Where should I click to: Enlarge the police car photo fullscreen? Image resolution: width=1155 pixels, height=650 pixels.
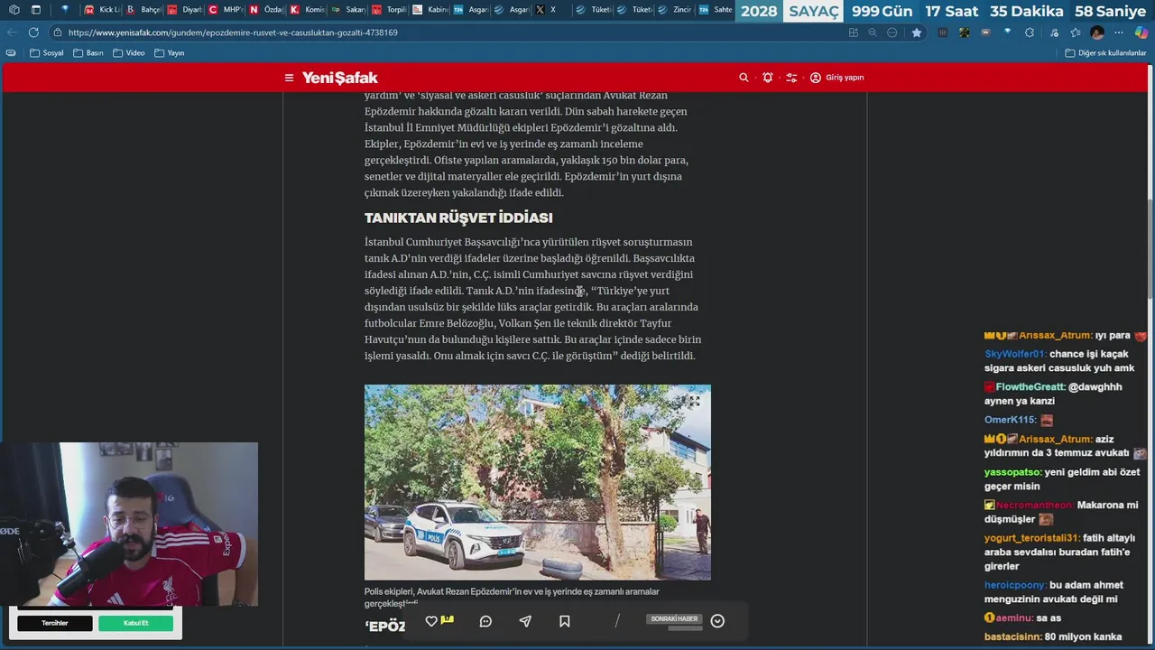(695, 401)
